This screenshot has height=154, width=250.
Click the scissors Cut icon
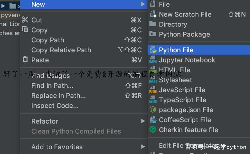[x=25, y=20]
